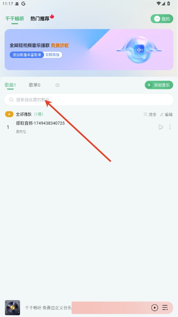Tap 编辑 to edit the song list
Screen dimensions: 178x317
point(166,114)
